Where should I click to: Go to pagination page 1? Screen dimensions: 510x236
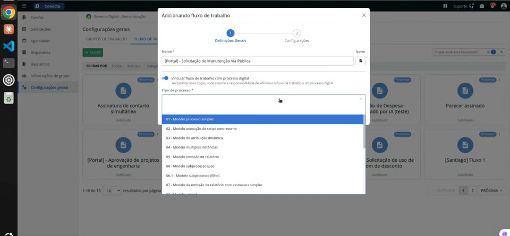(x=463, y=190)
